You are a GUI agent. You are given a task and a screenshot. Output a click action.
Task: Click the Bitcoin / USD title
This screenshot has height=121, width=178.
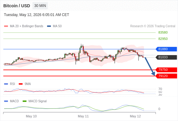pos(17,6)
